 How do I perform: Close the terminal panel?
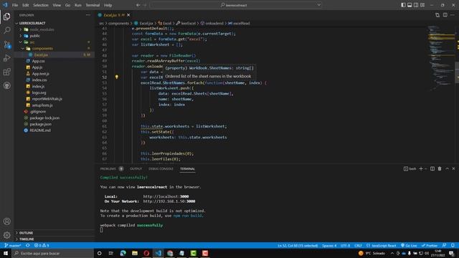click(x=453, y=169)
